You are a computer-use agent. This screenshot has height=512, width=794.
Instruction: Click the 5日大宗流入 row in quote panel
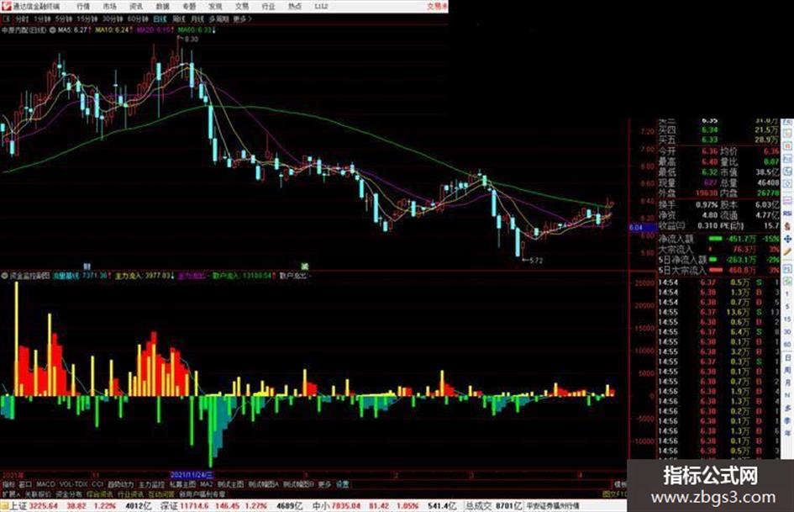point(718,271)
